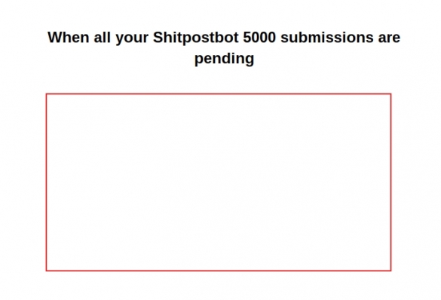Screen dimensions: 441x300
Task: Click the word "pending" on second line
Action: coord(225,59)
